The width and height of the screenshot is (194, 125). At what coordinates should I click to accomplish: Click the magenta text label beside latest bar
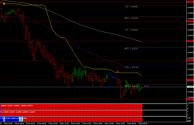click(x=146, y=86)
